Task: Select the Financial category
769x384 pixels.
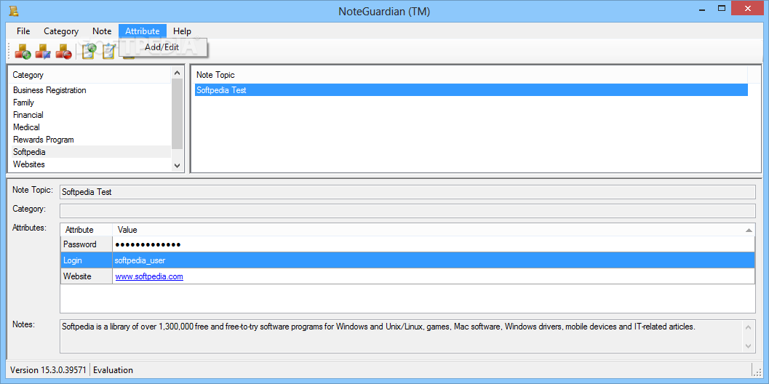Action: 91,115
